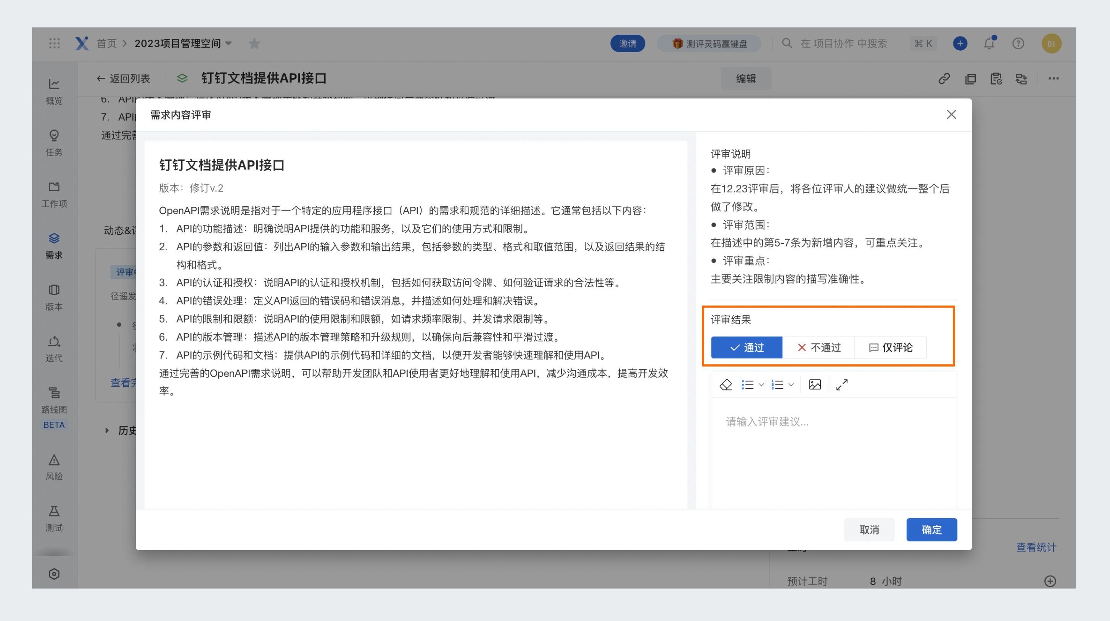The height and width of the screenshot is (621, 1110).
Task: Click the 测评灵码赢键盘 promo button
Action: (709, 43)
